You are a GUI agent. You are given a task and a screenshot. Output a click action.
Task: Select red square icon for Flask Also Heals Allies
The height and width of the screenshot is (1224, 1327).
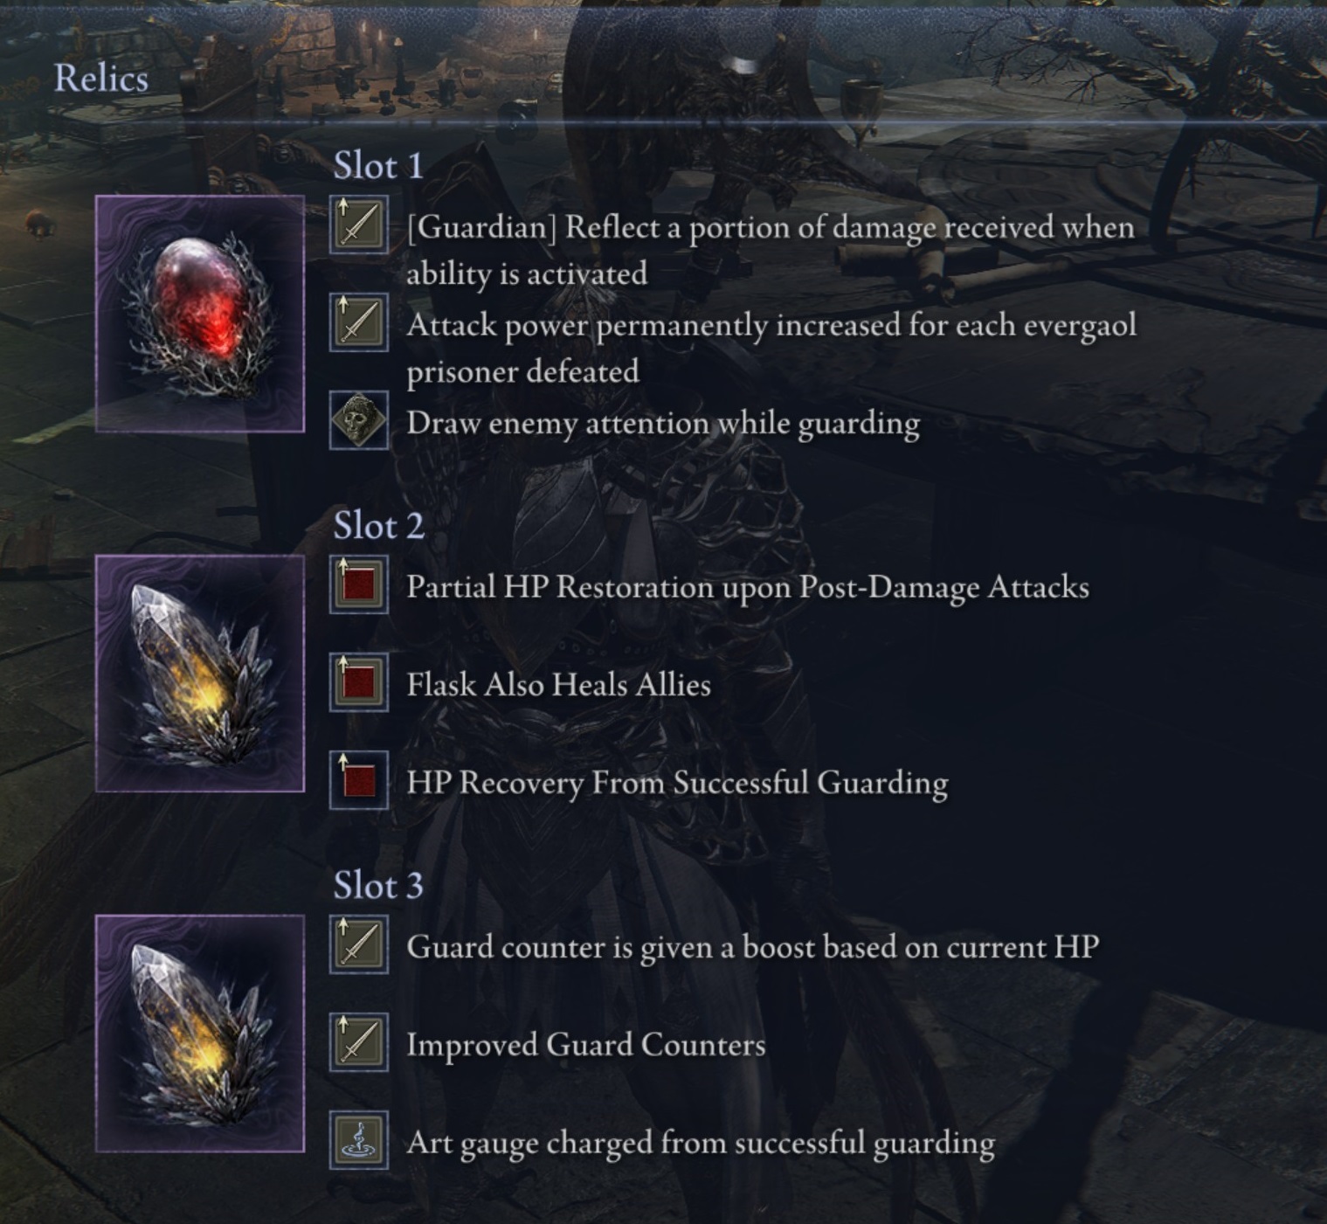pyautogui.click(x=359, y=683)
